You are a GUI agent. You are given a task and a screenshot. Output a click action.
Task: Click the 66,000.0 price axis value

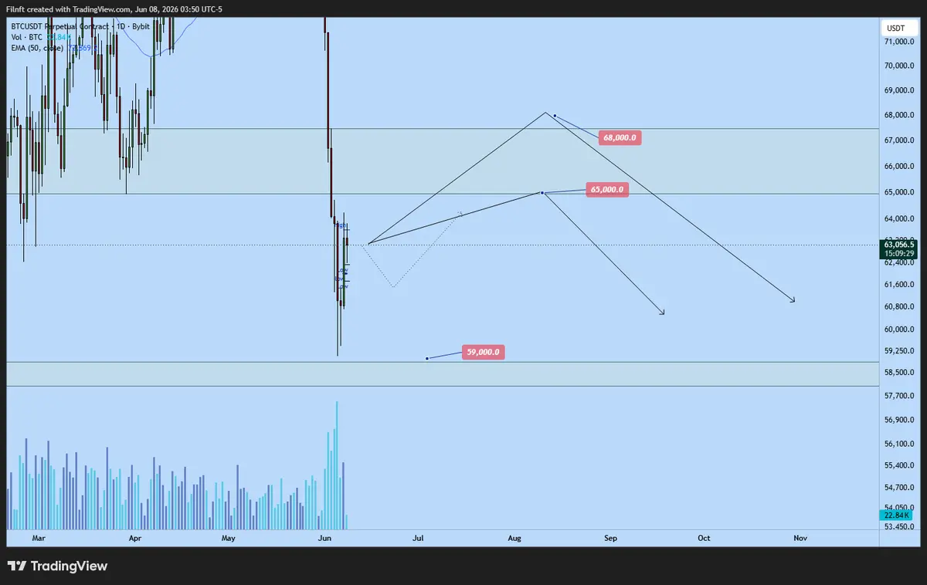[898, 167]
